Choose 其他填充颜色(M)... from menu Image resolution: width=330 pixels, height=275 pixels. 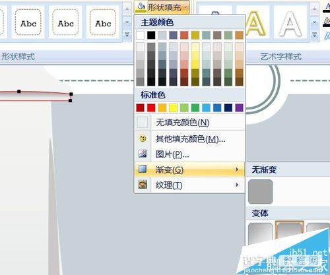click(x=189, y=138)
